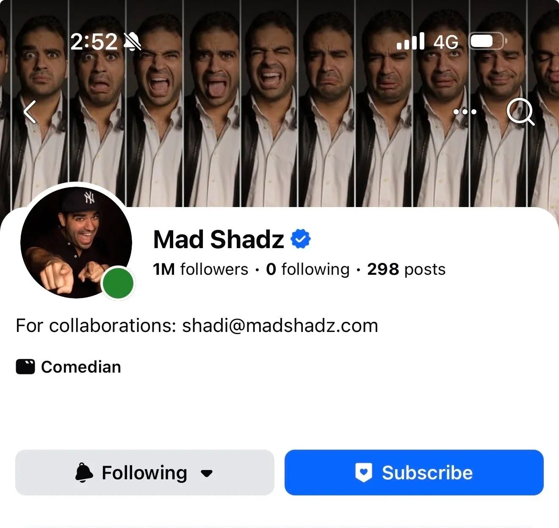Tap the battery indicator in status bar
This screenshot has height=528, width=559.
(x=488, y=41)
